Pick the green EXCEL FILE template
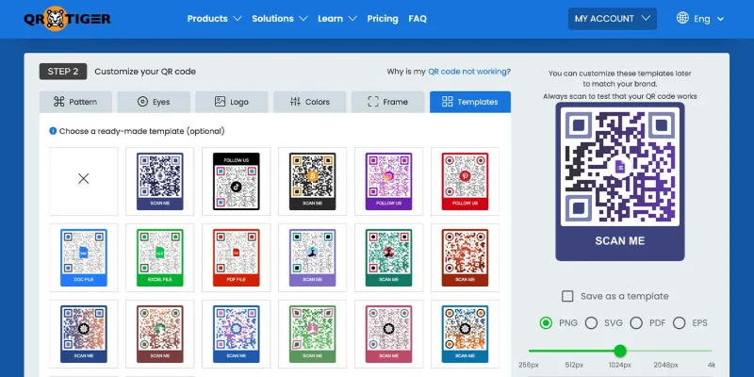The width and height of the screenshot is (754, 377). pyautogui.click(x=159, y=257)
